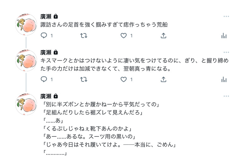
Task: Retweet the キスマーク tweet
Action: pyautogui.click(x=84, y=79)
